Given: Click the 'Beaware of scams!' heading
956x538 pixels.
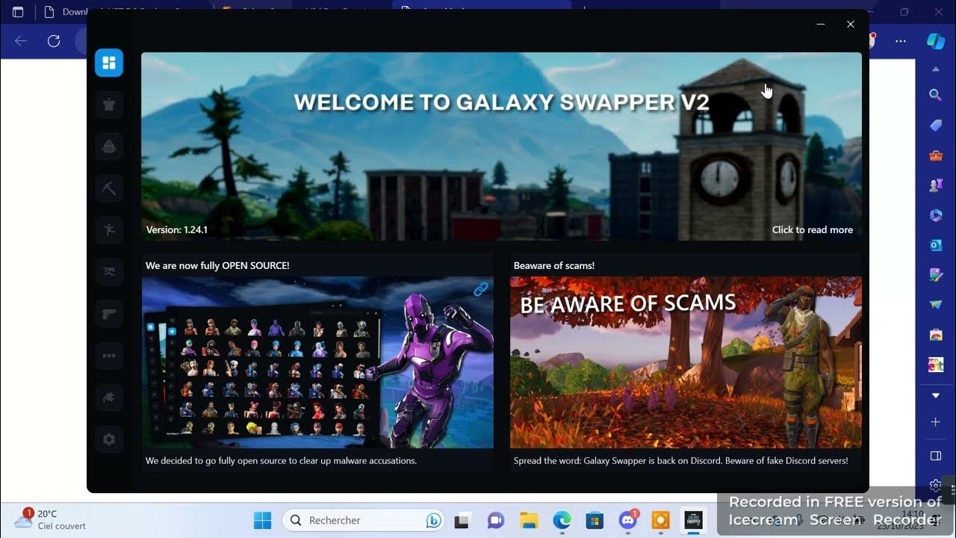Looking at the screenshot, I should 554,265.
